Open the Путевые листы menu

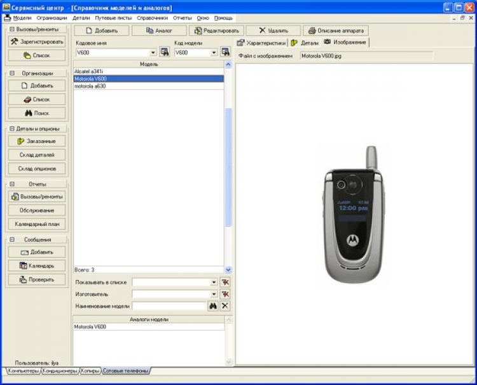[113, 18]
